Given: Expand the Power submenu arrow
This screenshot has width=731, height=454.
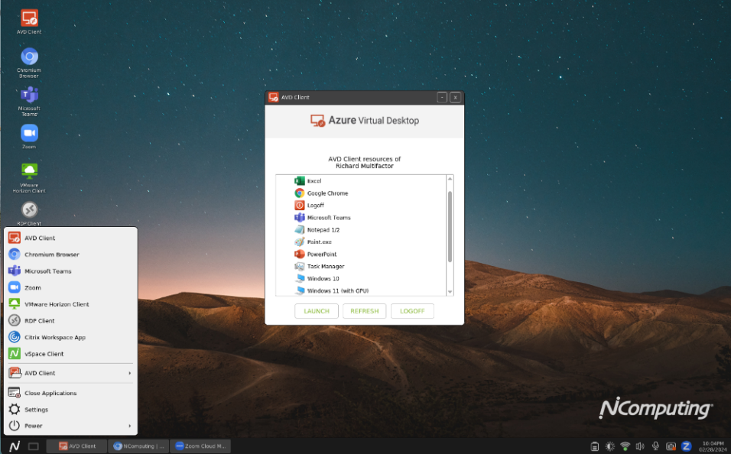Looking at the screenshot, I should click(x=129, y=426).
